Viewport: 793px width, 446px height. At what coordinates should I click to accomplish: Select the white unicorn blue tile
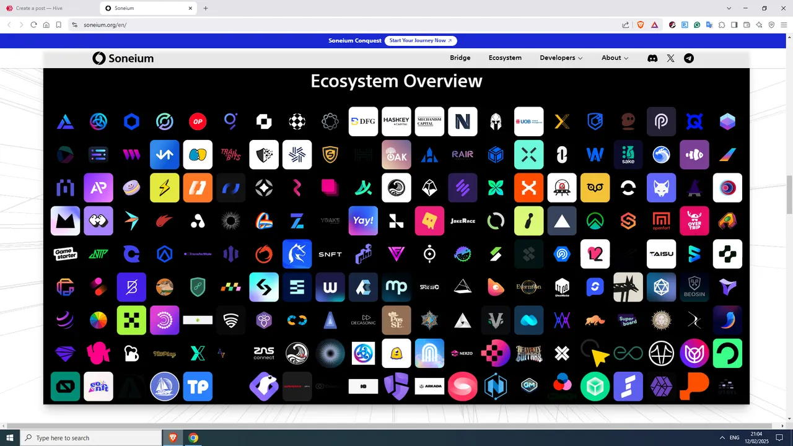tap(297, 254)
